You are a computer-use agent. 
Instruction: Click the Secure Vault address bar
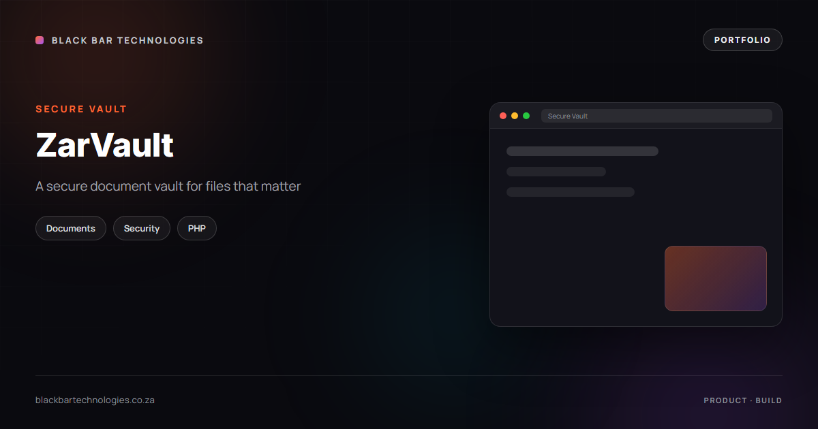656,116
